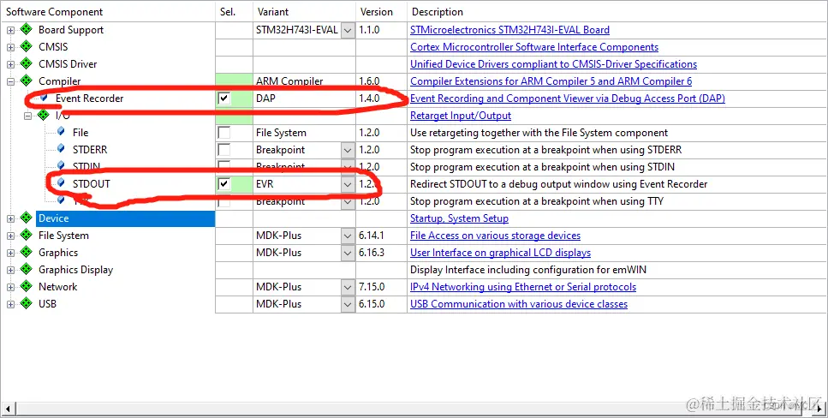Open the IPv4 Networking using Ethernet link
The height and width of the screenshot is (418, 828).
point(523,287)
